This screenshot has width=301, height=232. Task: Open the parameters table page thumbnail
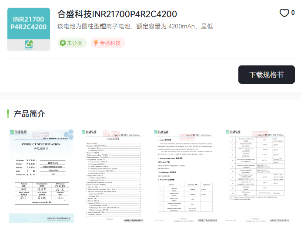point(257,176)
